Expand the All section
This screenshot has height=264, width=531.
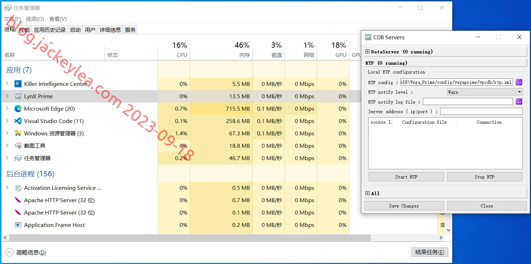(x=367, y=193)
